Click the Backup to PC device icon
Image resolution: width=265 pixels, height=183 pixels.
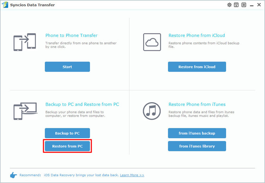(25, 111)
